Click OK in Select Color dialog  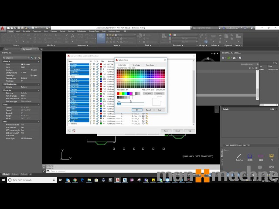[x=137, y=110]
